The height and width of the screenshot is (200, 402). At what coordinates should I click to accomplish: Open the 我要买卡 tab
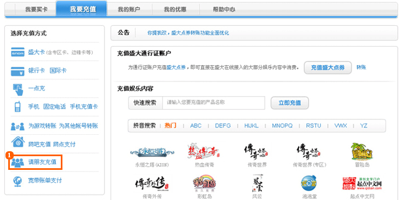pyautogui.click(x=36, y=10)
